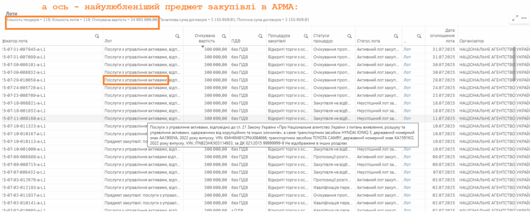Open Лот link for 31.07.2025 first row
This screenshot has width=530, height=212.
point(407,50)
